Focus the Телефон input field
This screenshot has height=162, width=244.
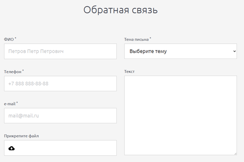60,84
